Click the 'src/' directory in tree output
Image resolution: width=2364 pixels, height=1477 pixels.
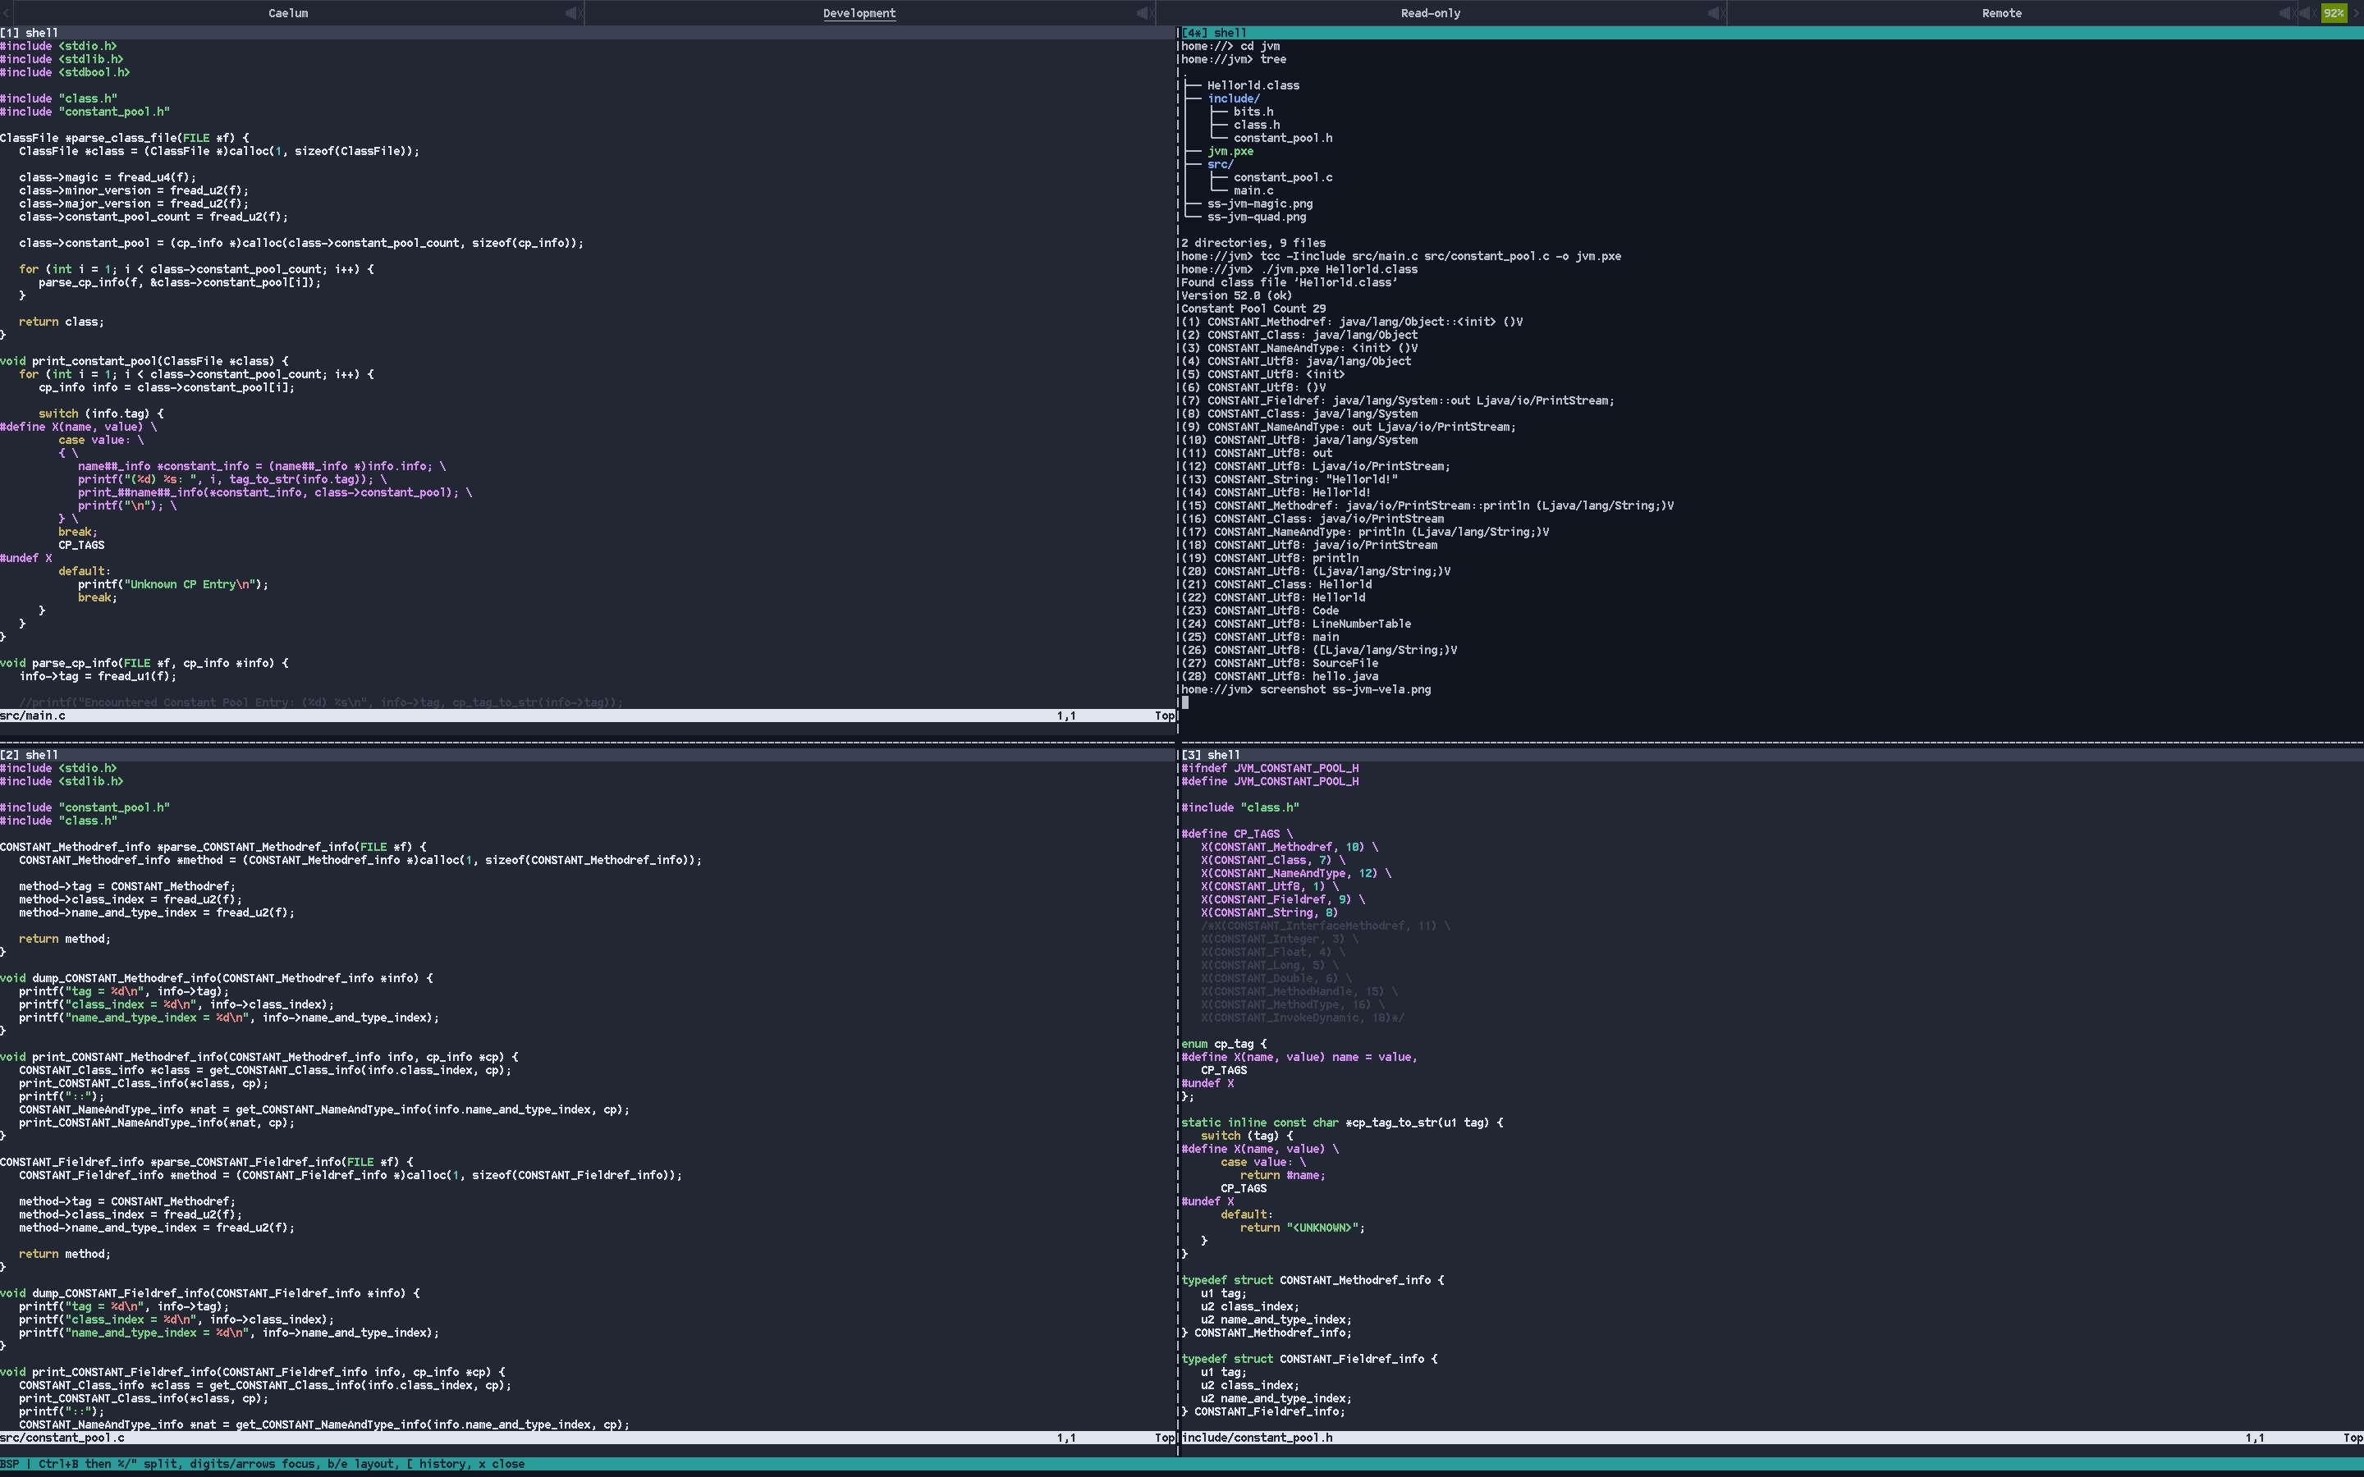click(x=1220, y=164)
